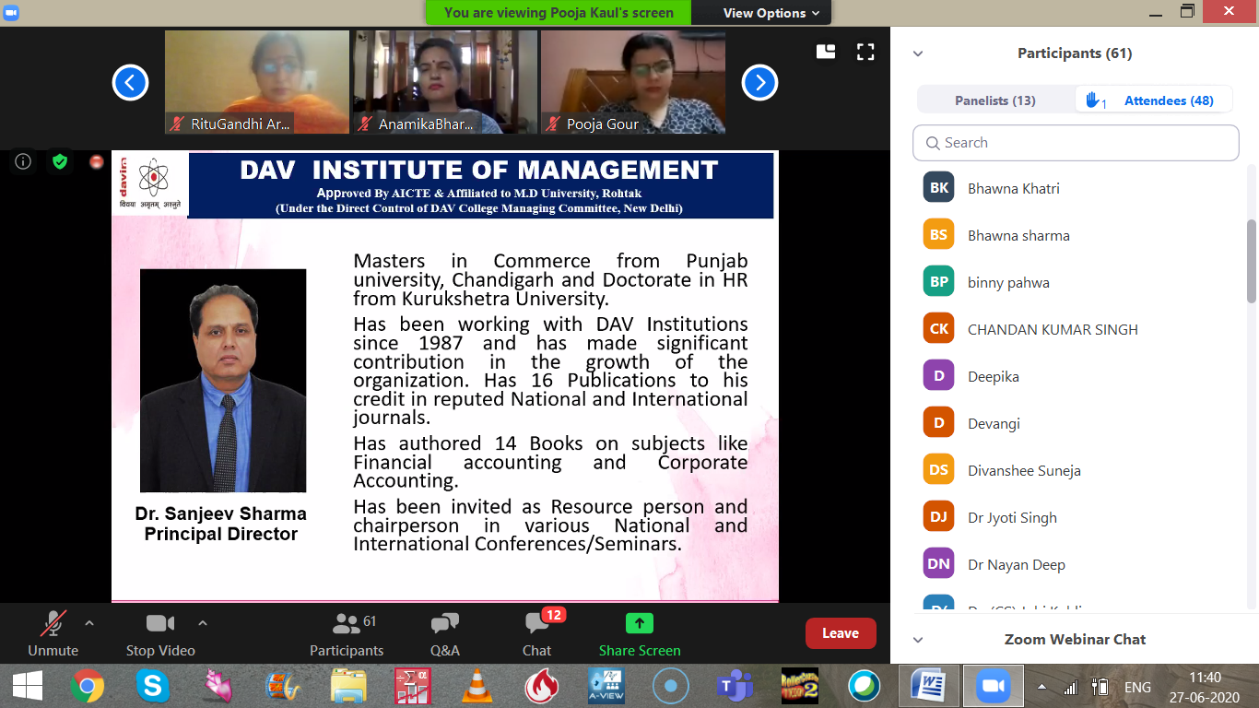This screenshot has height=708, width=1259.
Task: Open Google Chrome from the taskbar
Action: point(88,686)
